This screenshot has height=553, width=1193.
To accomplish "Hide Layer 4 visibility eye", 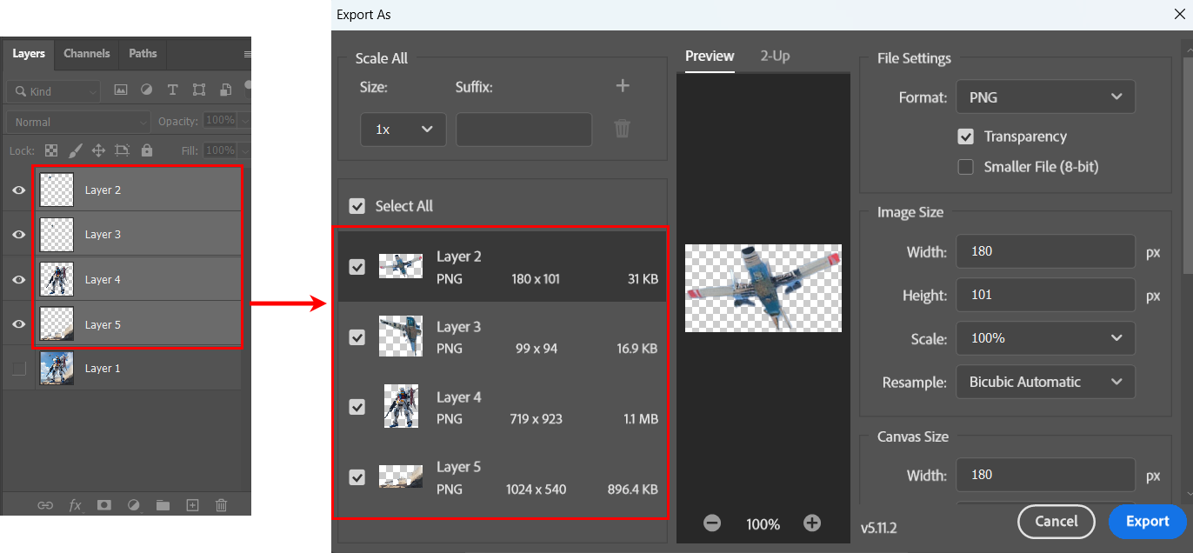I will click(x=18, y=279).
